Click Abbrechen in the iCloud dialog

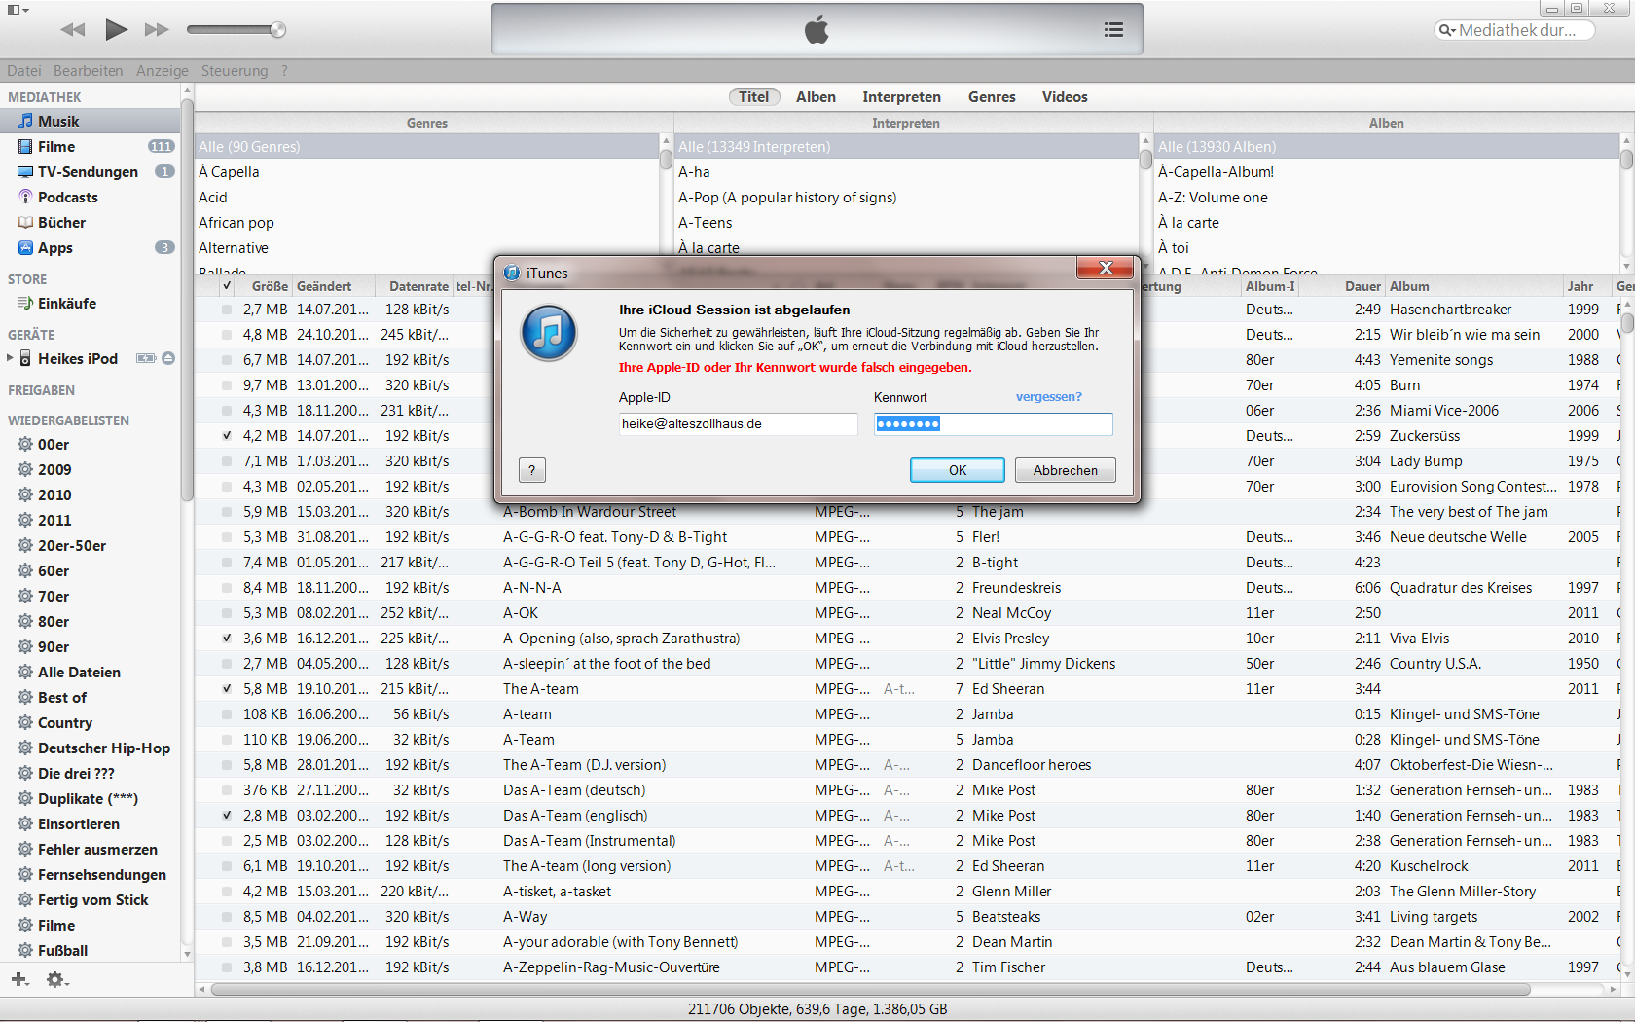[1066, 470]
